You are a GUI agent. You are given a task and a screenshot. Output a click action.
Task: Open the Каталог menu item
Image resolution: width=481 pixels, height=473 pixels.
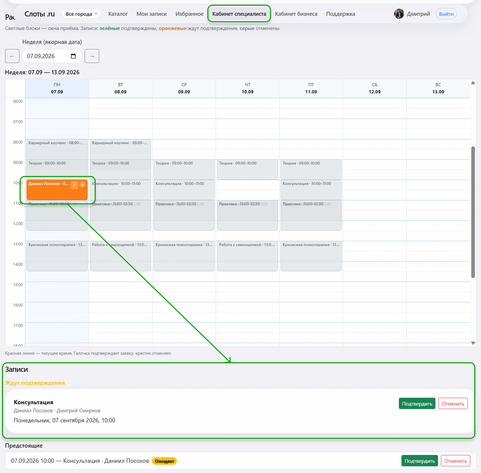(118, 14)
